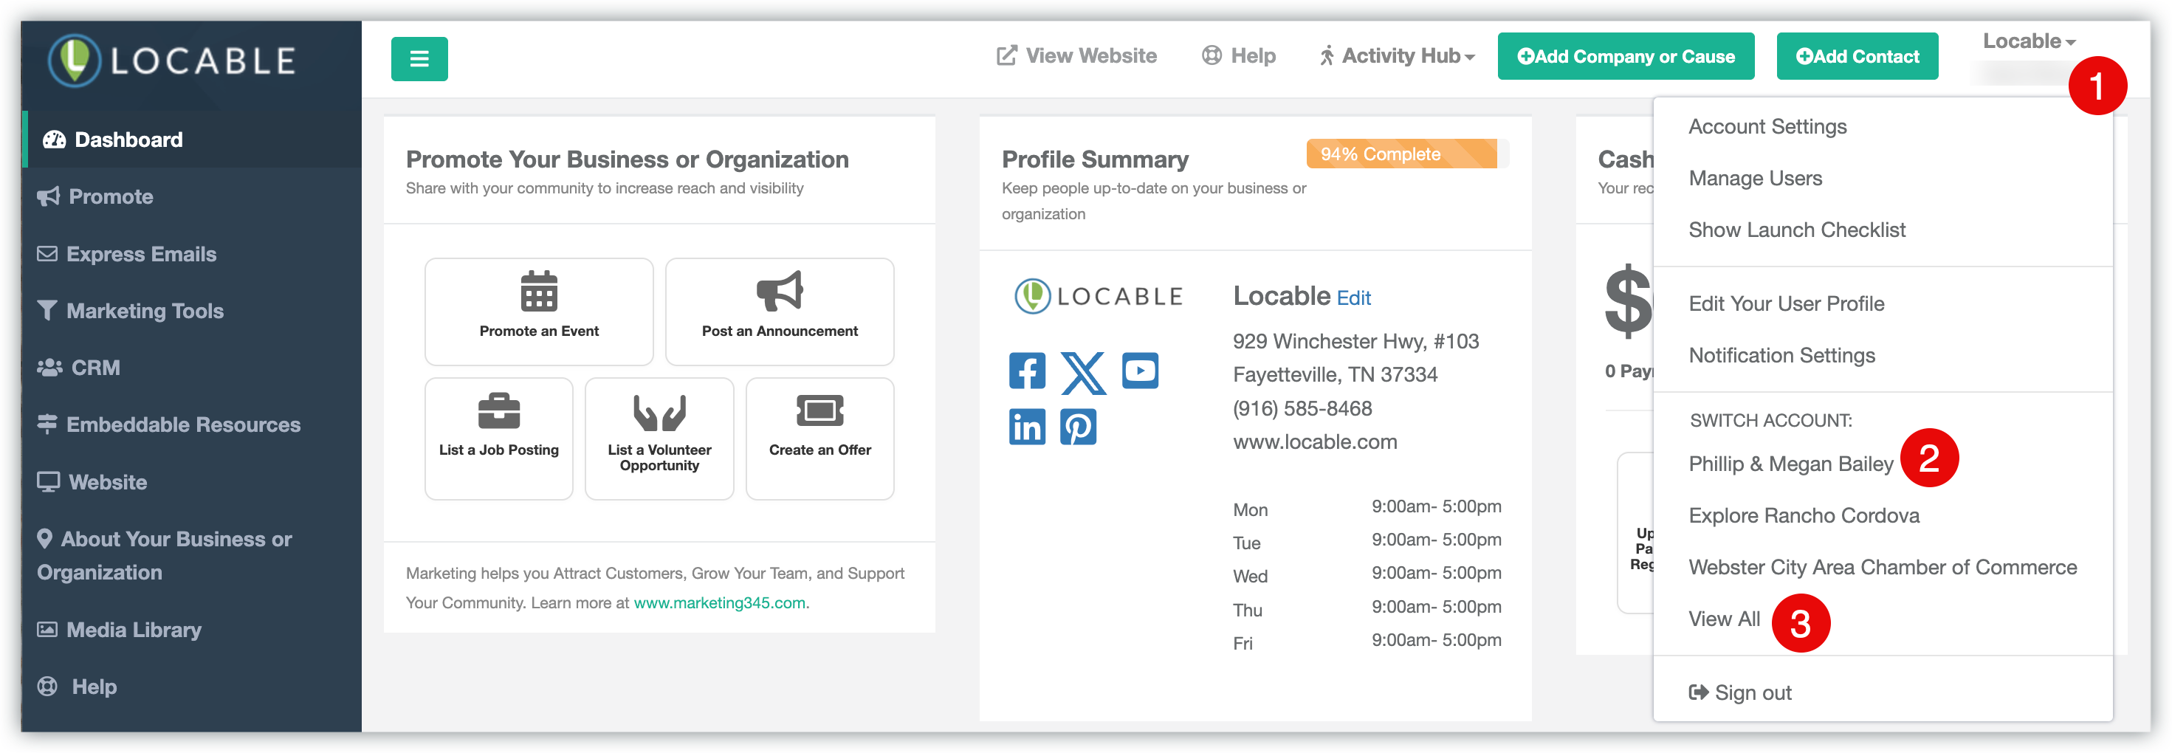Toggle the hamburger menu button
2172x753 pixels.
(419, 59)
